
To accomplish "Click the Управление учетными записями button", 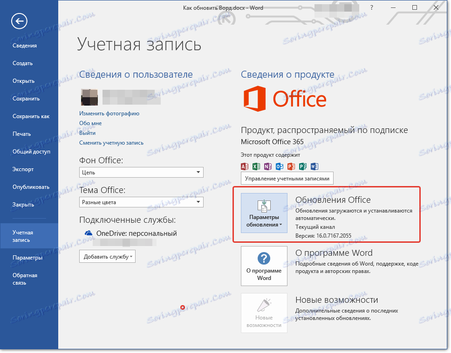I will point(287,179).
